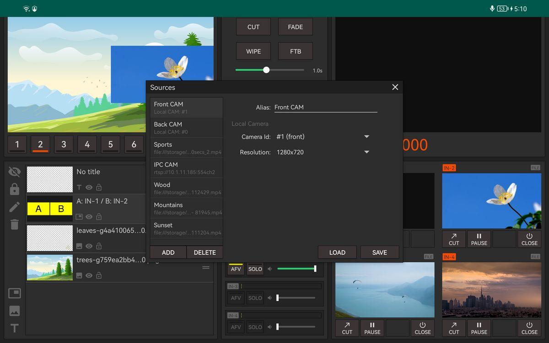Viewport: 549px width, 343px height.
Task: Enable SOLO for the IN-4 audio channel
Action: [x=255, y=327]
